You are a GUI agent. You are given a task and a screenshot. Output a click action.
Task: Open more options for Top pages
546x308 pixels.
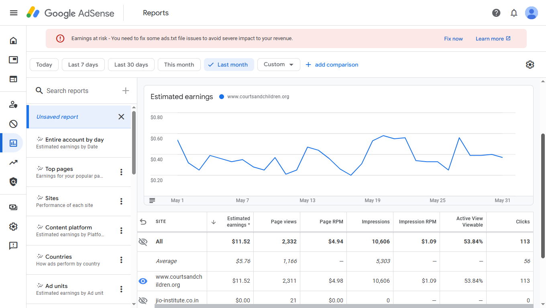pos(121,172)
